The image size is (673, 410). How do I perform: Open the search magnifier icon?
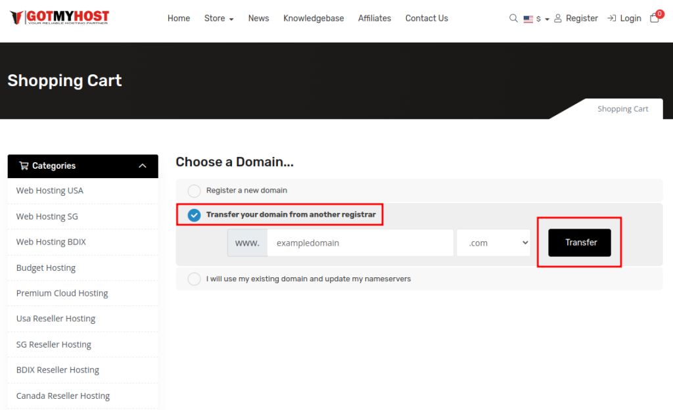click(513, 18)
